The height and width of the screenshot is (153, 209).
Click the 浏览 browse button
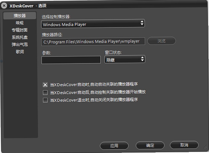[x=162, y=41]
